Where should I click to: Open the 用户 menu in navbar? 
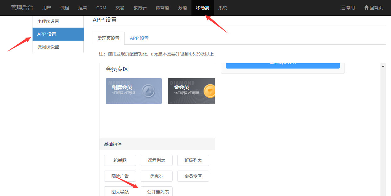point(47,8)
